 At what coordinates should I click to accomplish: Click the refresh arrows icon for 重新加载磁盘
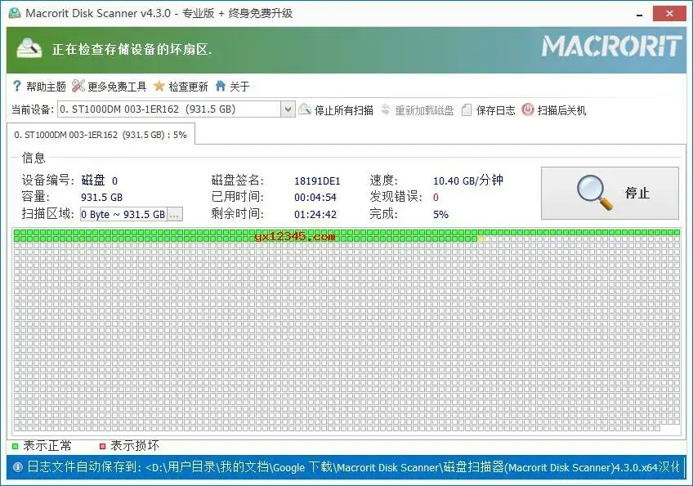point(386,109)
